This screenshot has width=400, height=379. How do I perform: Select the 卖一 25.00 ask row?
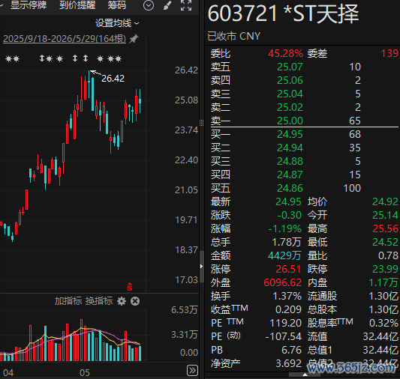click(304, 121)
